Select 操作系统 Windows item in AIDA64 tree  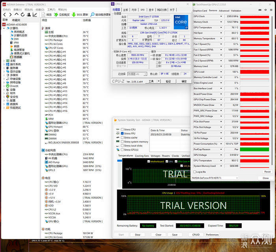click(13, 64)
